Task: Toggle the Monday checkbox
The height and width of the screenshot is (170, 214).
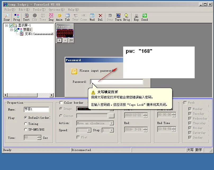Action: click(190, 109)
